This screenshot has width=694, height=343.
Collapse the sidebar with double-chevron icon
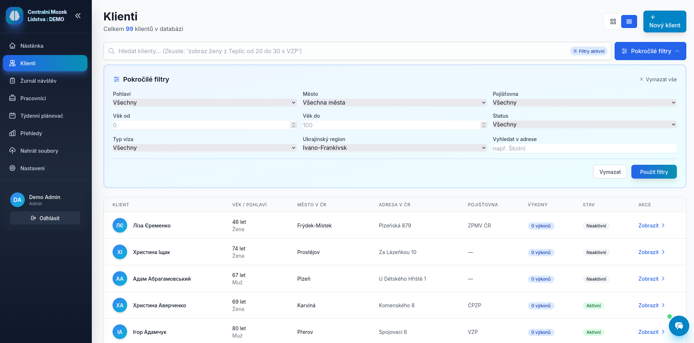pos(78,16)
